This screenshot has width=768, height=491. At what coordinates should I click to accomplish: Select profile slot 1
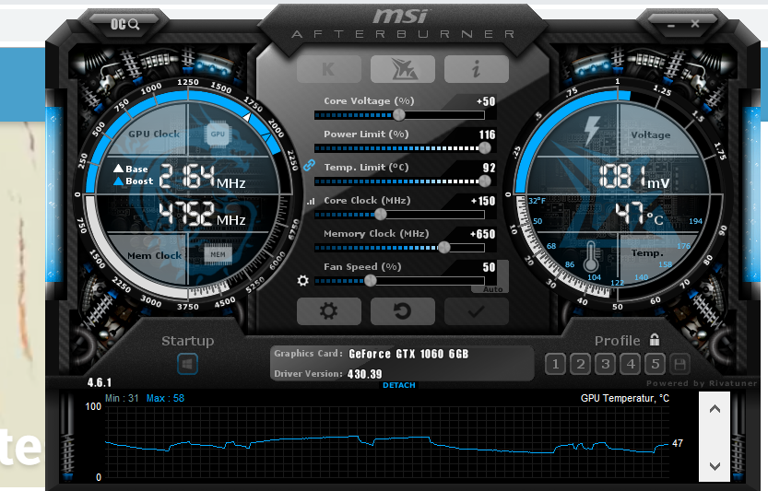[x=555, y=364]
